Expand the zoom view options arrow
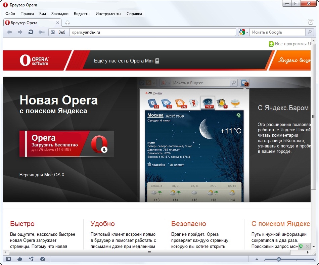The width and height of the screenshot is (319, 265). coord(257,259)
